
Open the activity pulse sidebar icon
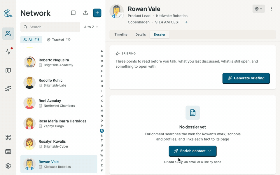point(8,52)
